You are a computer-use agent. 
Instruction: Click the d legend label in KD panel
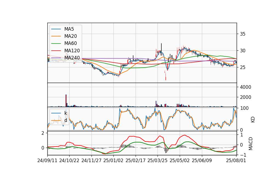click(x=66, y=120)
